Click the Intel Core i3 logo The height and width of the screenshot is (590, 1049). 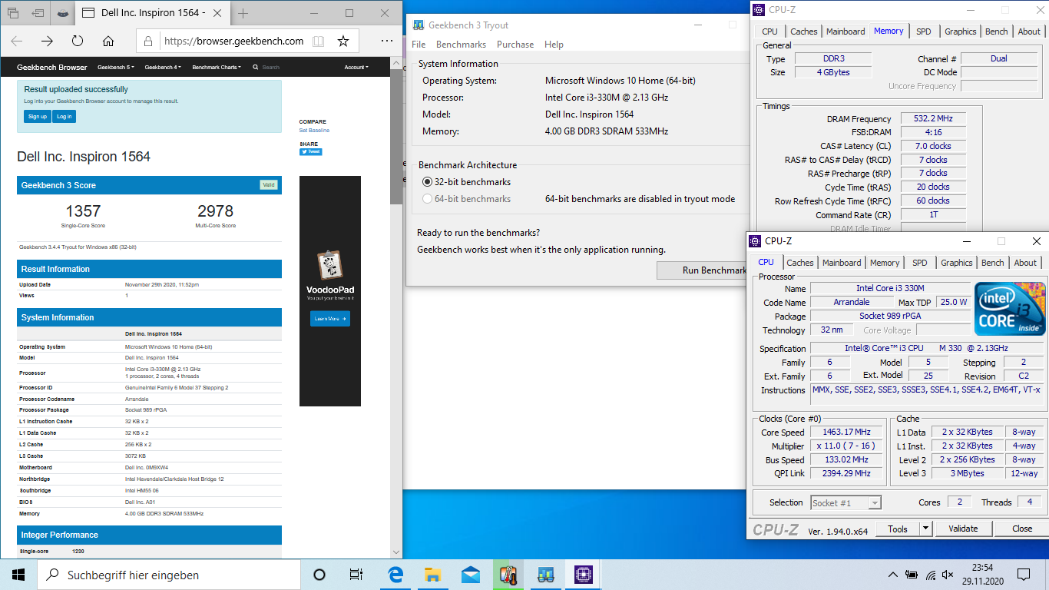coord(1010,309)
